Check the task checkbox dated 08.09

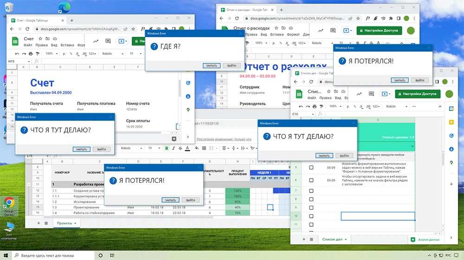click(x=311, y=168)
